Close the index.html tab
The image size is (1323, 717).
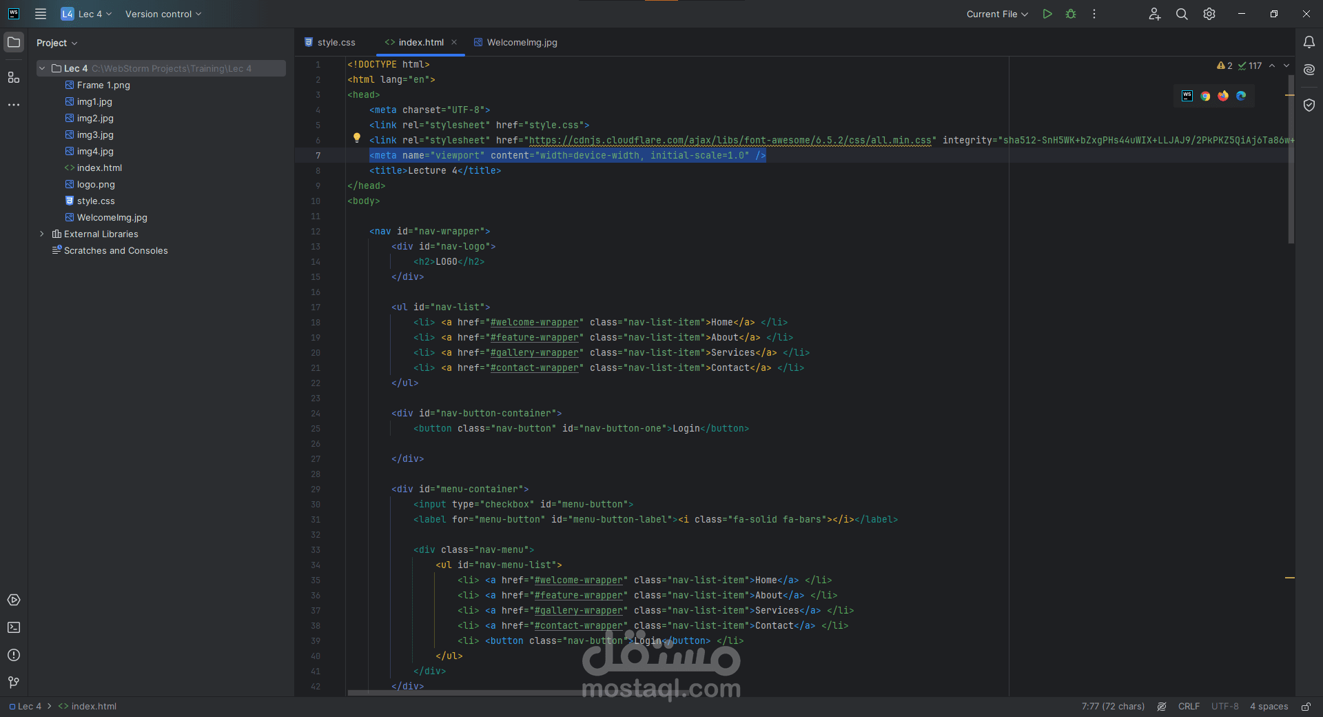coord(454,42)
